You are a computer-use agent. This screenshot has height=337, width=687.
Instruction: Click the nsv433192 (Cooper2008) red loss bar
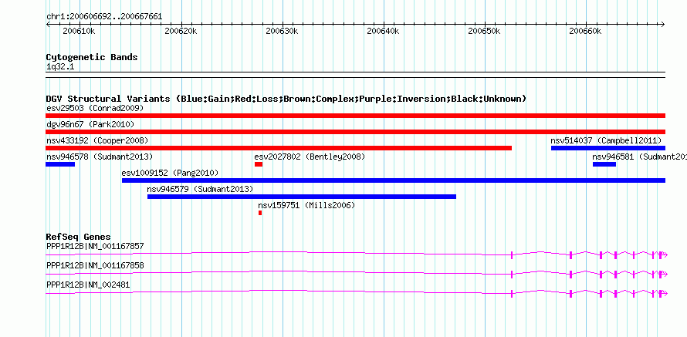279,148
